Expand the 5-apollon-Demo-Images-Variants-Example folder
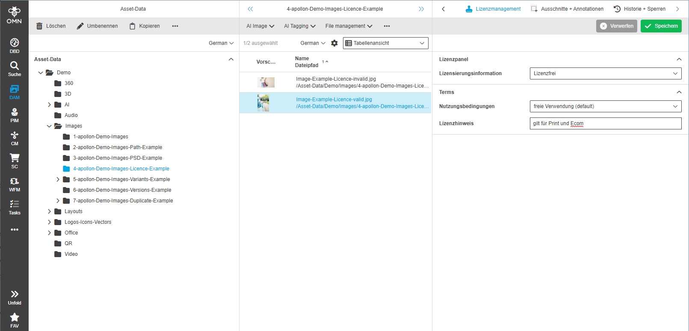This screenshot has height=331, width=689. point(58,179)
